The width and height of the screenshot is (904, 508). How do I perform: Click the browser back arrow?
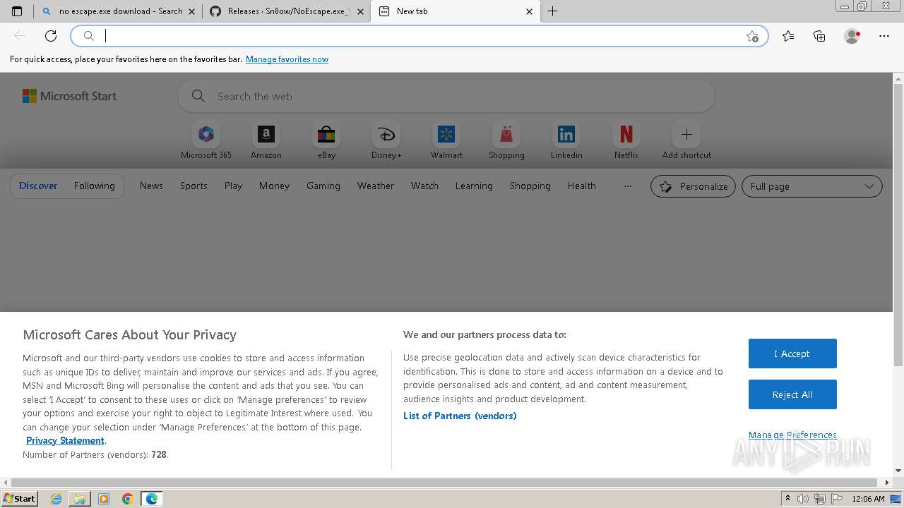tap(20, 36)
